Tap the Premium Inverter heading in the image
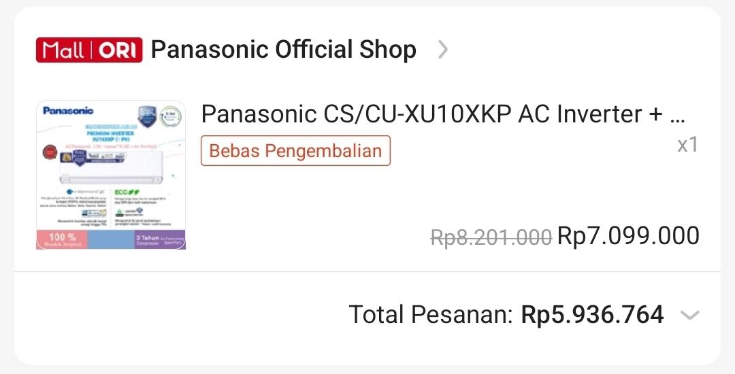Viewport: 735px width, 374px height. tap(109, 135)
